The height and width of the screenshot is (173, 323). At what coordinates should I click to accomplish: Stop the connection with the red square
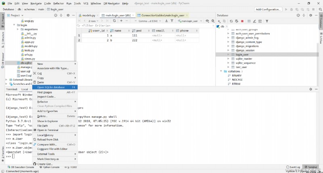(x=242, y=21)
